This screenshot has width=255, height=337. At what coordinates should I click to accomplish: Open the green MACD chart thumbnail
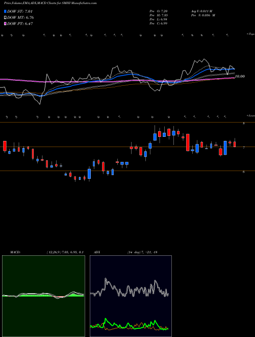click(43, 296)
